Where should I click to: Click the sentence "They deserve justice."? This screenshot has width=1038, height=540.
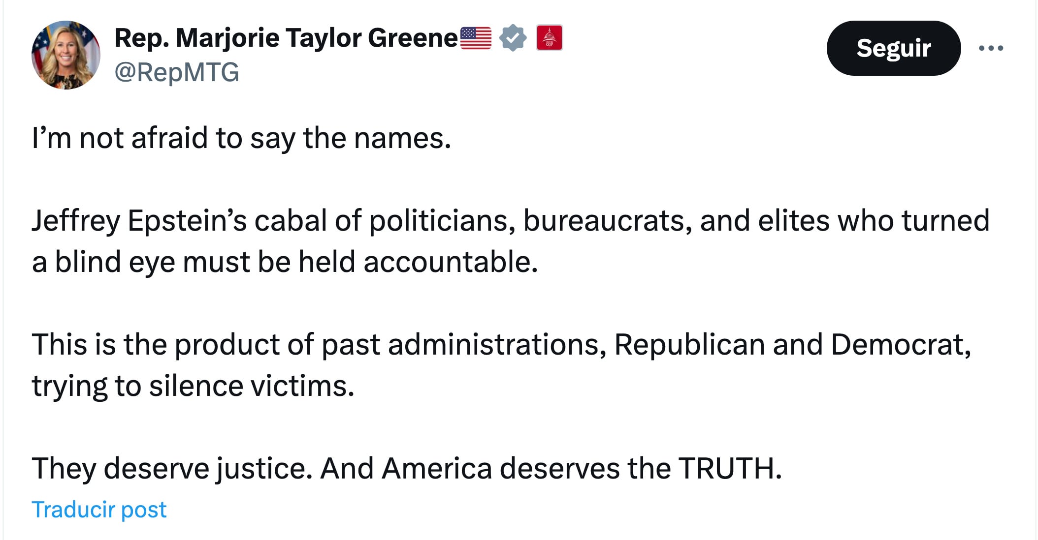point(172,468)
